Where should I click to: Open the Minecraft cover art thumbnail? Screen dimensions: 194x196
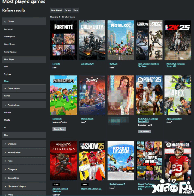point(63,95)
